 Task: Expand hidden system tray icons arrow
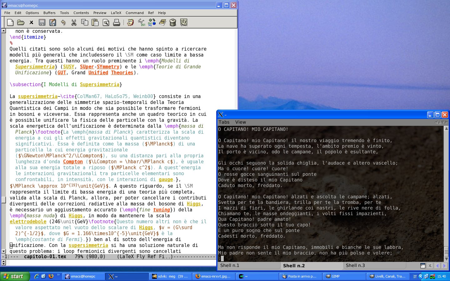[x=421, y=276]
